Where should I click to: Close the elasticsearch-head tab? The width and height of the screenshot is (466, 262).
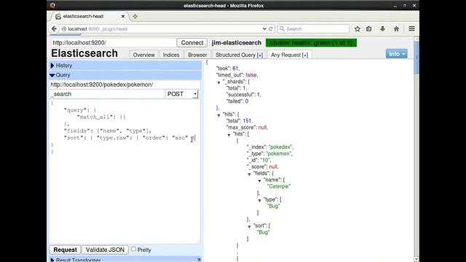(123, 16)
